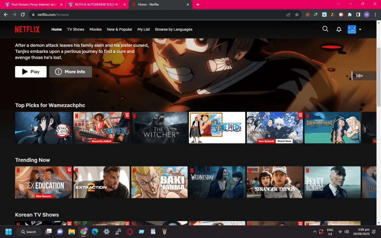
Task: Click the share page icon in address bar
Action: 288,14
